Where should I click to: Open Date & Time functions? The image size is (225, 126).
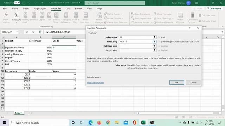(56, 18)
